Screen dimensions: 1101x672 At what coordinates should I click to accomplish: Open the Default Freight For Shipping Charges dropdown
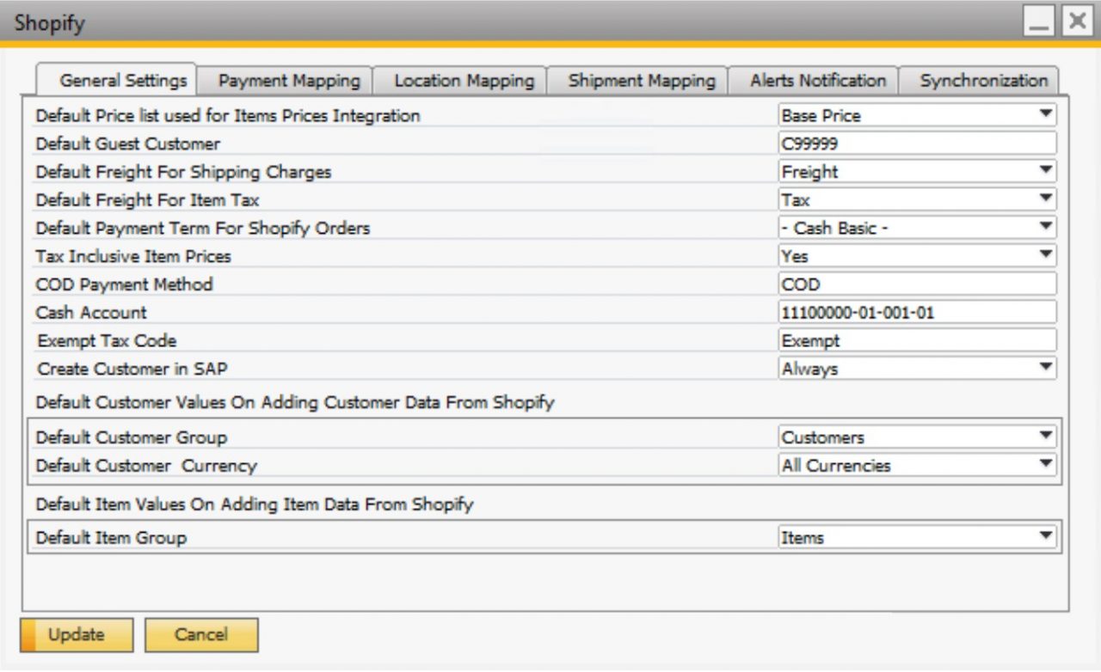1046,170
